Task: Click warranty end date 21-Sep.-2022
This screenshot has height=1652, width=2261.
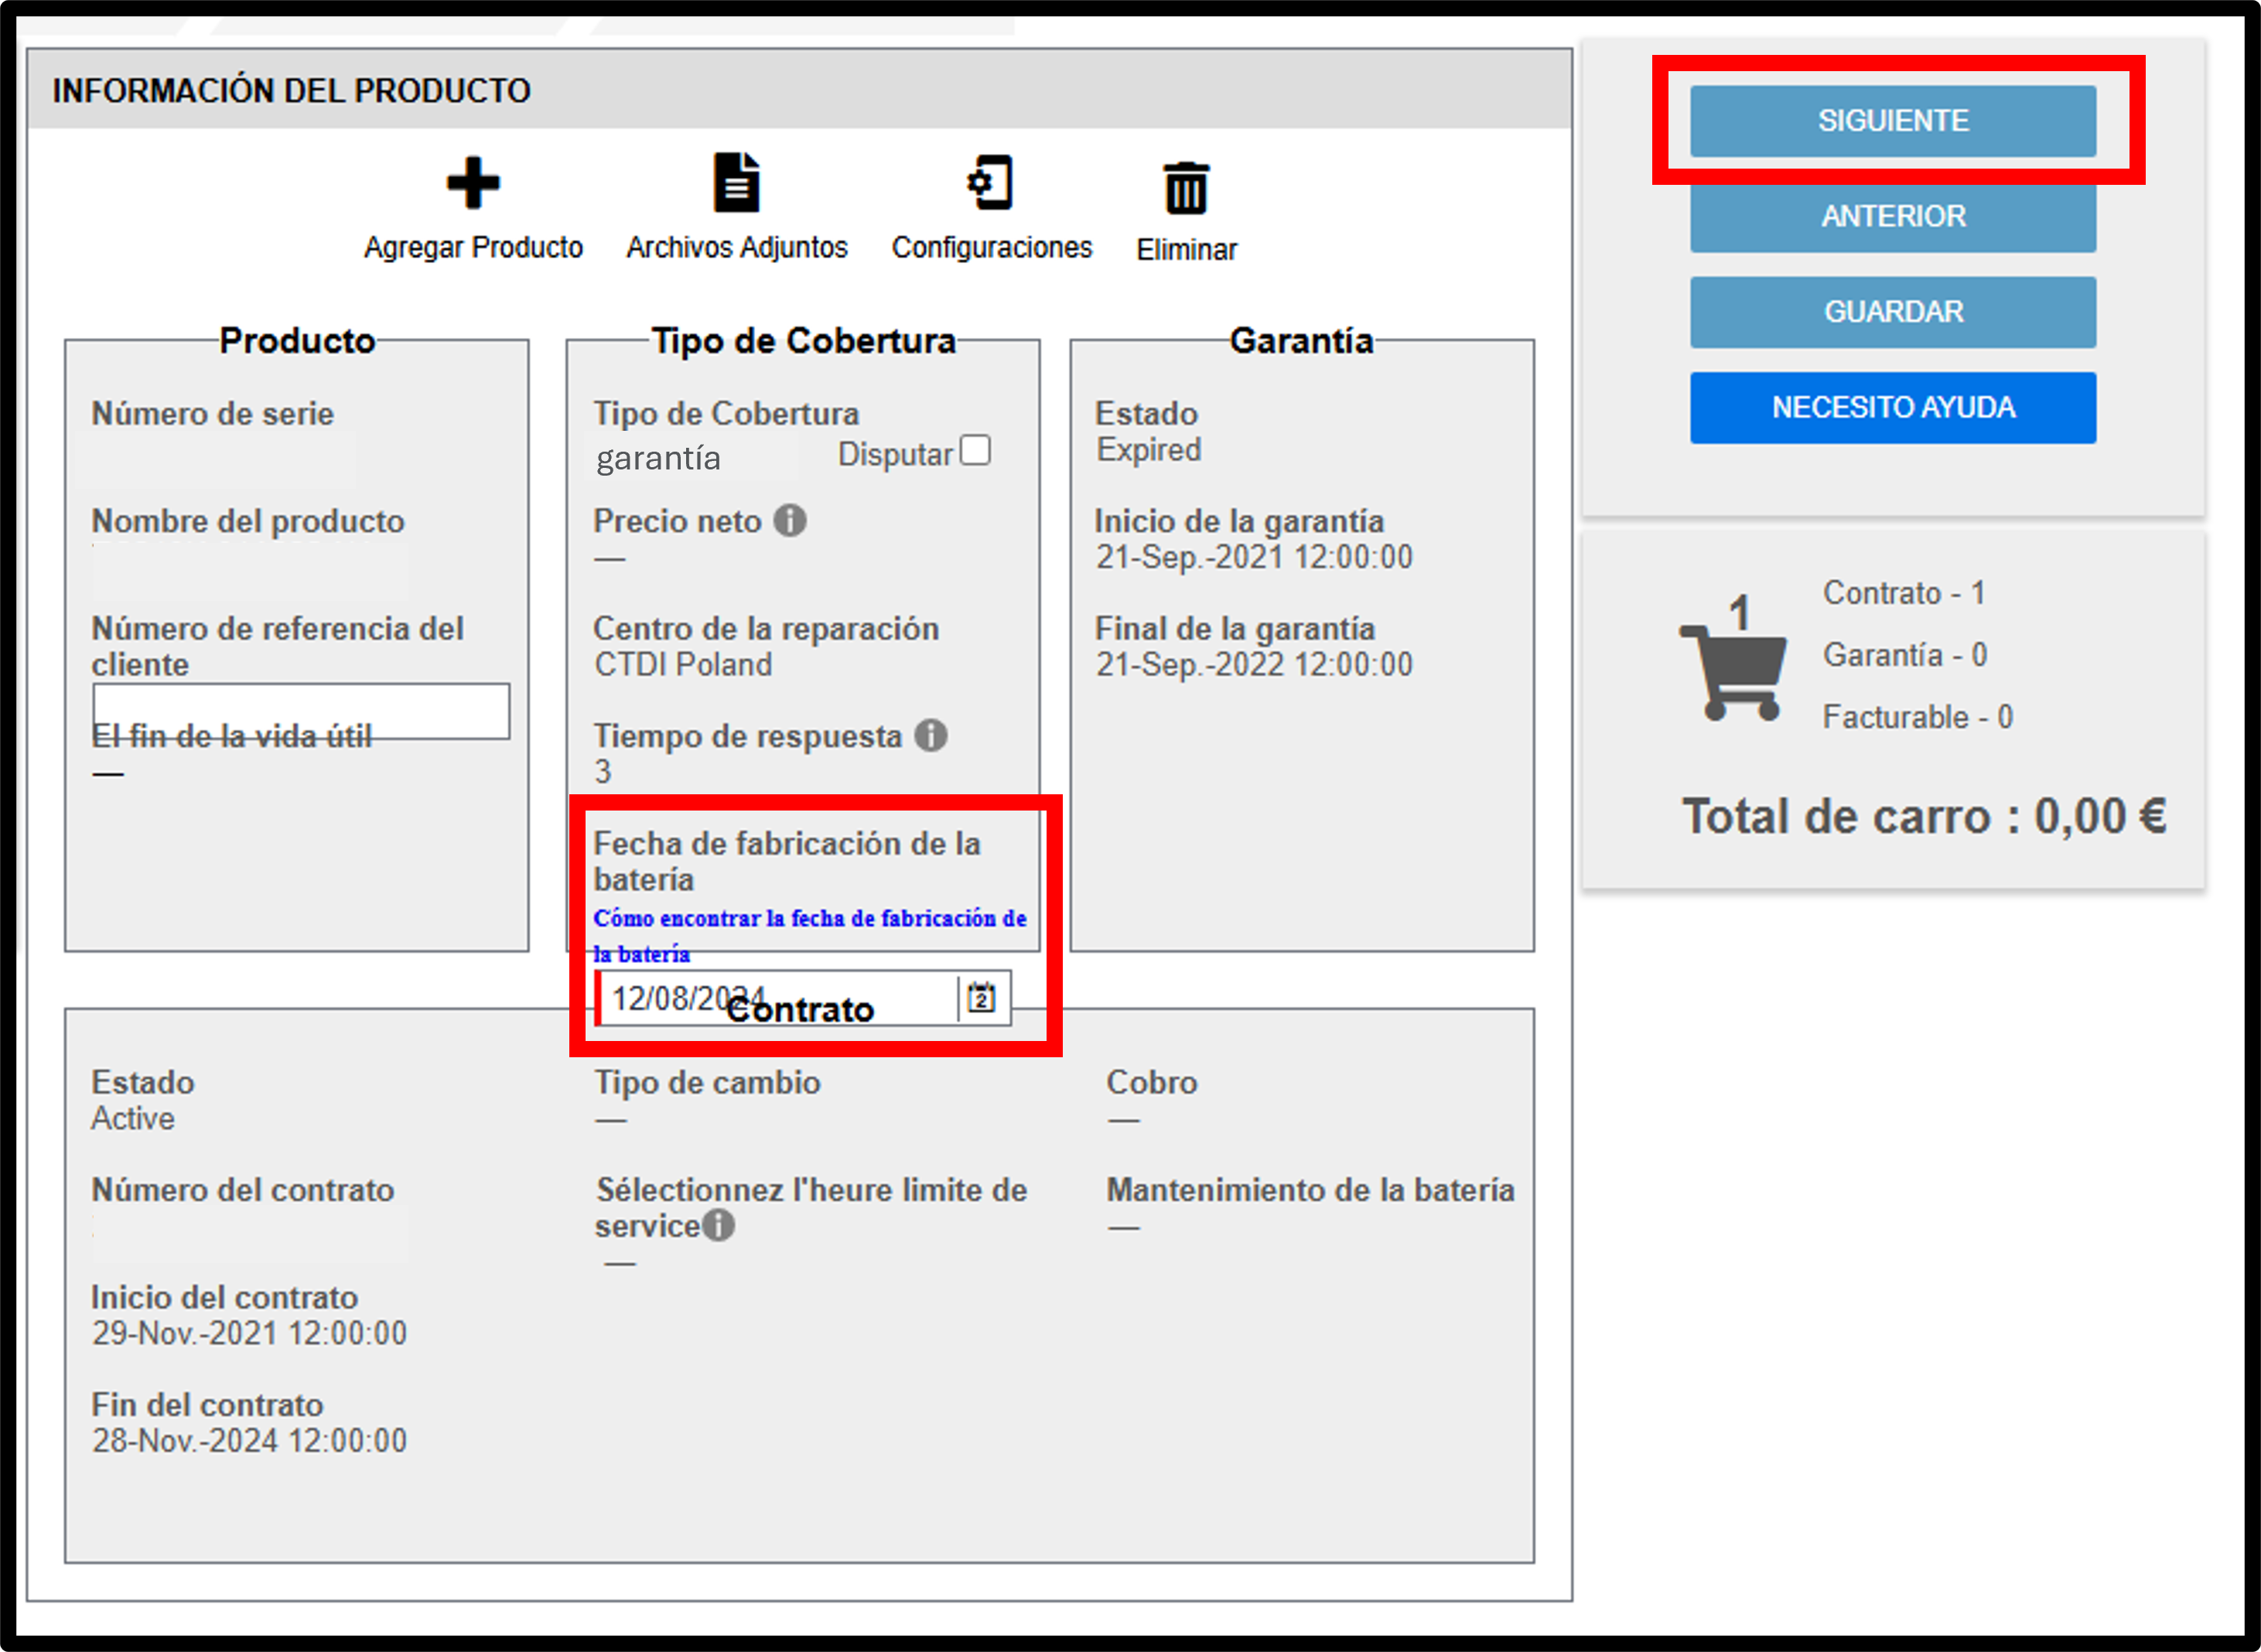Action: tap(1254, 664)
